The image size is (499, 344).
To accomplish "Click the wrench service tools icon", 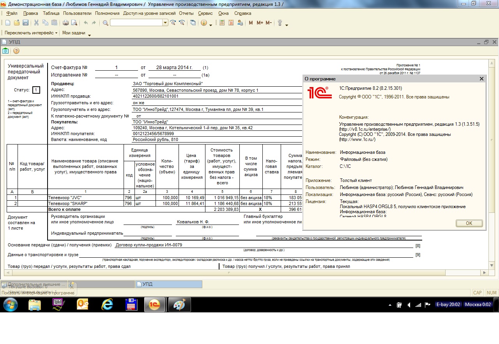I will pos(280,23).
